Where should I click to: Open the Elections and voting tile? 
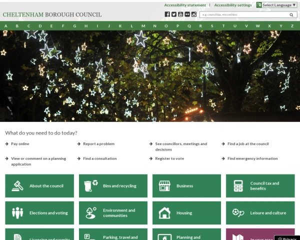pos(39,213)
